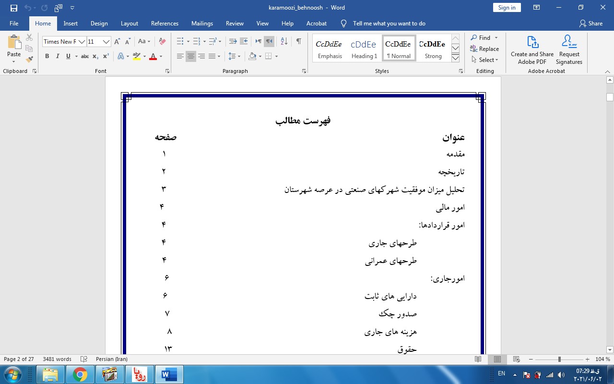Click the Tell me search field
614x384 pixels.
tap(389, 24)
